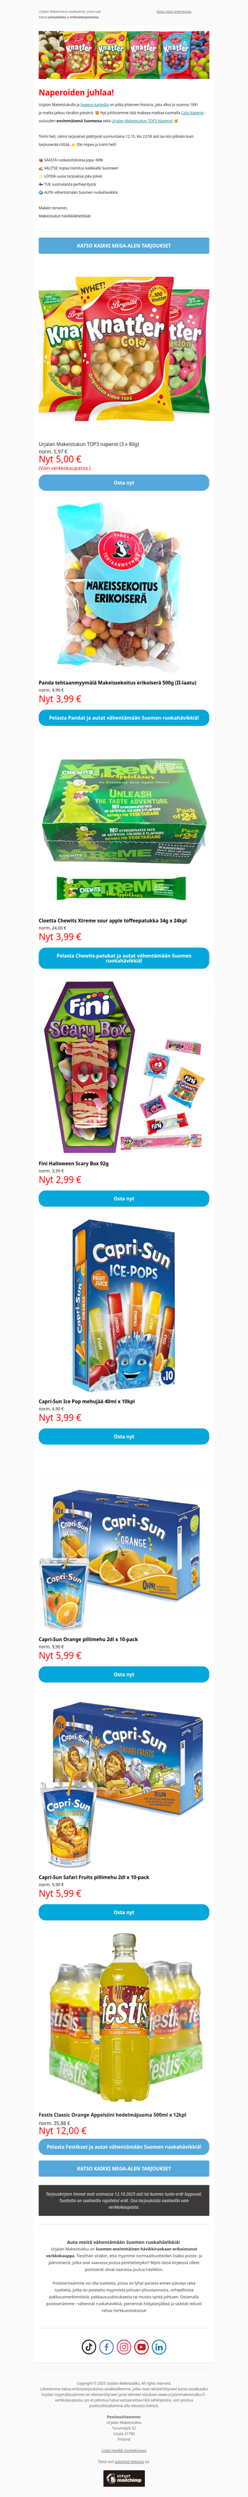The image size is (248, 2497).
Task: Click 'Pelasta Pandat' button under Makeissekoitus
Action: click(x=123, y=718)
